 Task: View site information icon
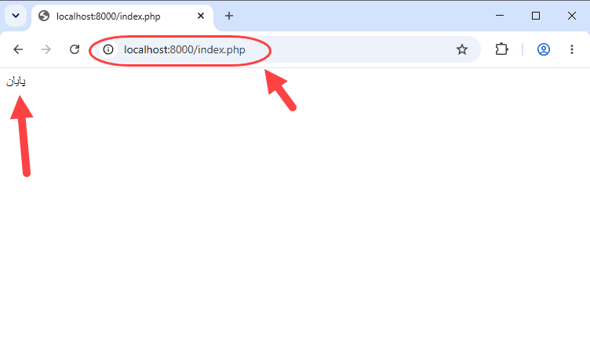108,49
